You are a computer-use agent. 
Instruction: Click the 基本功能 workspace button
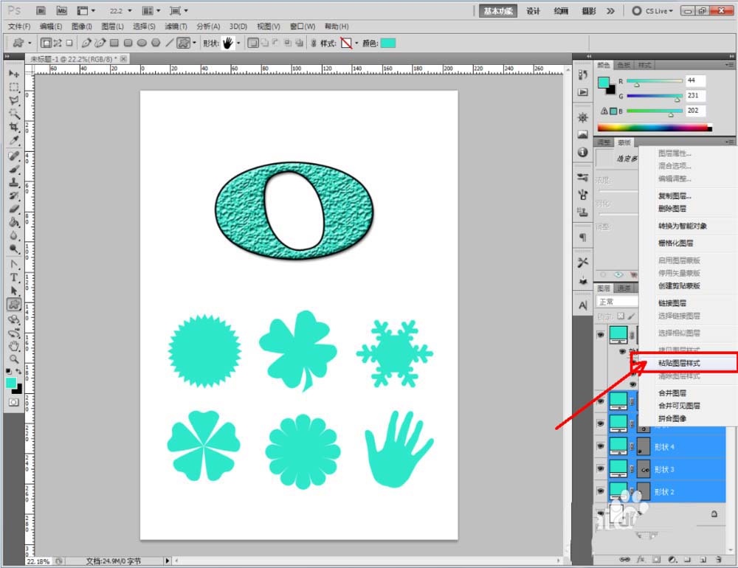pyautogui.click(x=499, y=11)
